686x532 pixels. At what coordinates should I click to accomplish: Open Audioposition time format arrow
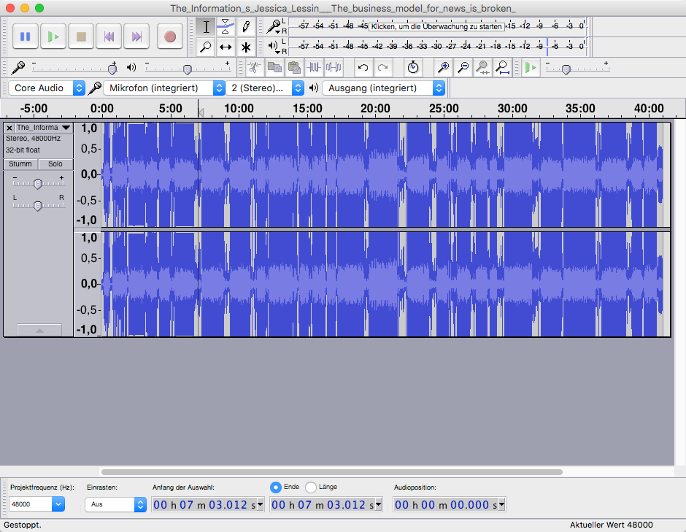[x=502, y=504]
